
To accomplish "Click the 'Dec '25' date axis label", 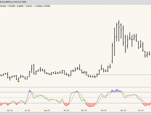I will [84, 110].
